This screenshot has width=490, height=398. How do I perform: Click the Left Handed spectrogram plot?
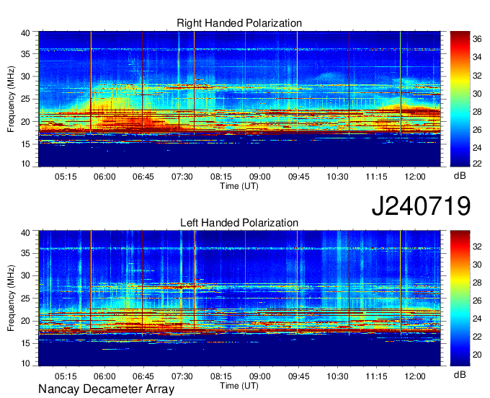[x=240, y=298]
